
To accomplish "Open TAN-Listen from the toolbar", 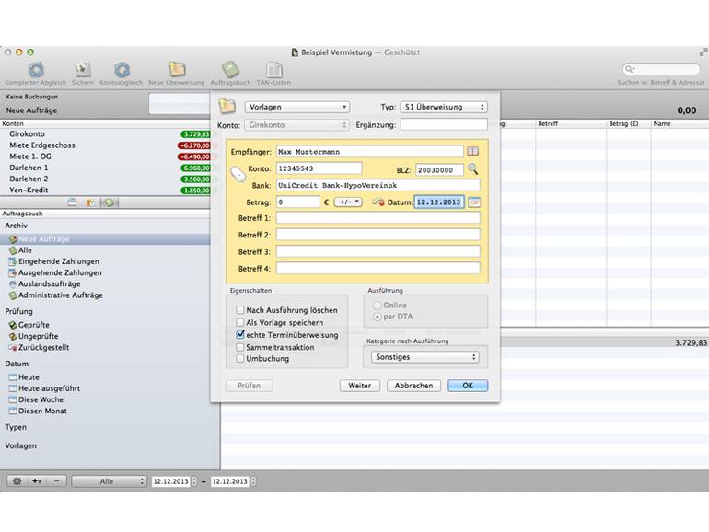I will (273, 70).
